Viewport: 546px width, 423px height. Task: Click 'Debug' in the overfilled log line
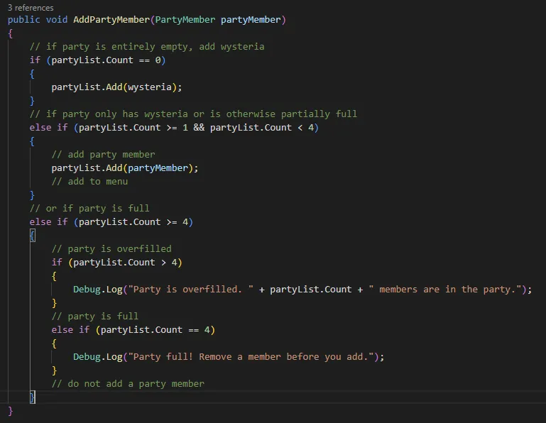(x=87, y=290)
